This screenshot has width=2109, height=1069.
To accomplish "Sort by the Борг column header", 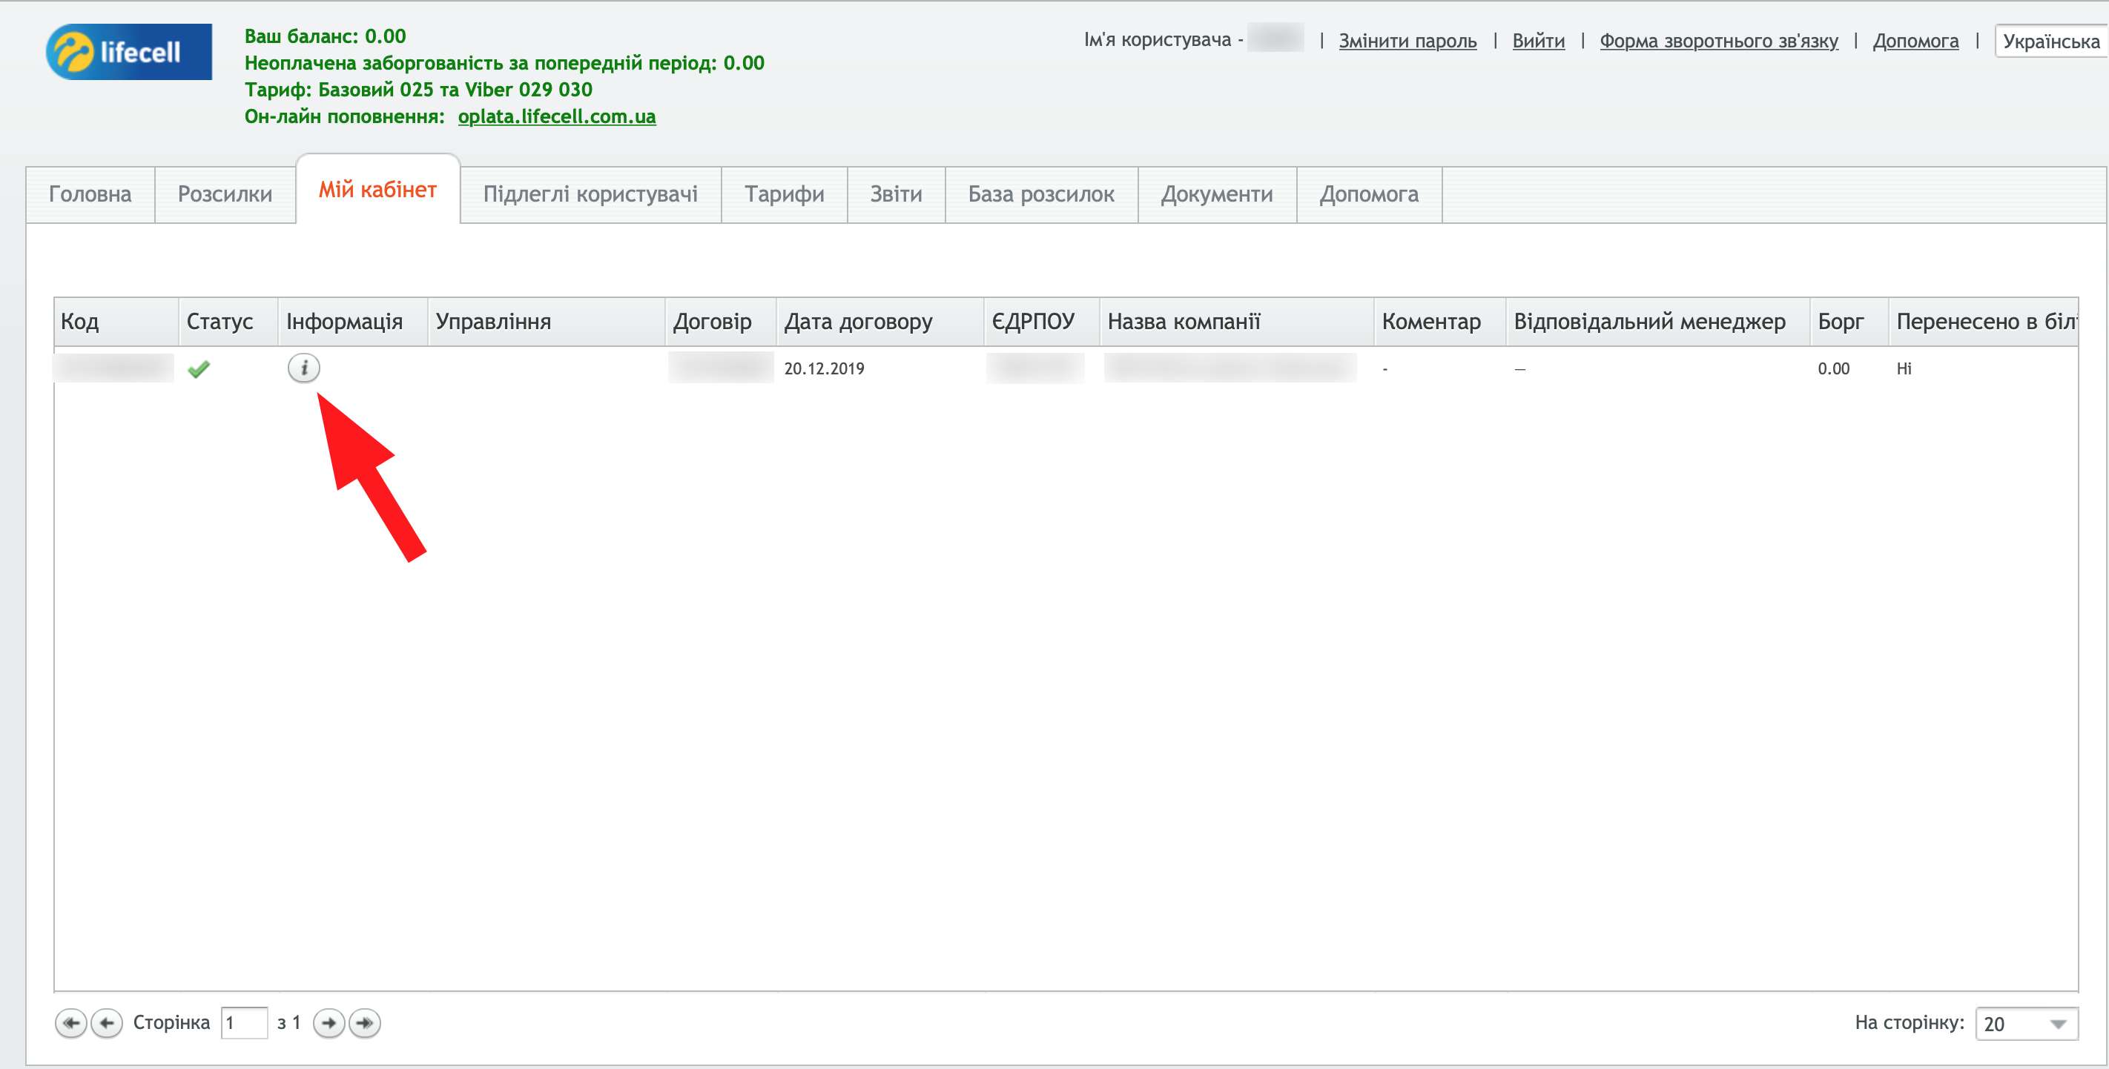I will [1849, 322].
